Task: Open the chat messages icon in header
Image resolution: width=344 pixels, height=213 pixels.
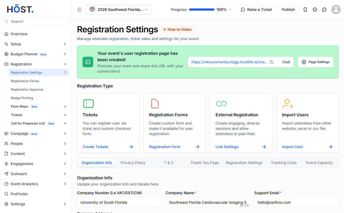Action: pos(324,10)
